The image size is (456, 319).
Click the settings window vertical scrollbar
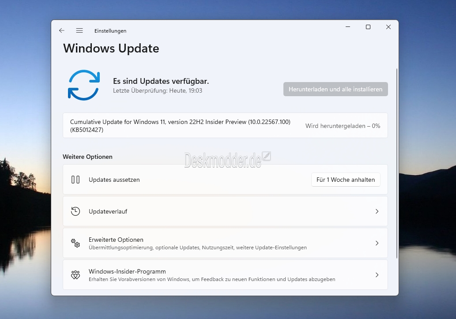396,163
